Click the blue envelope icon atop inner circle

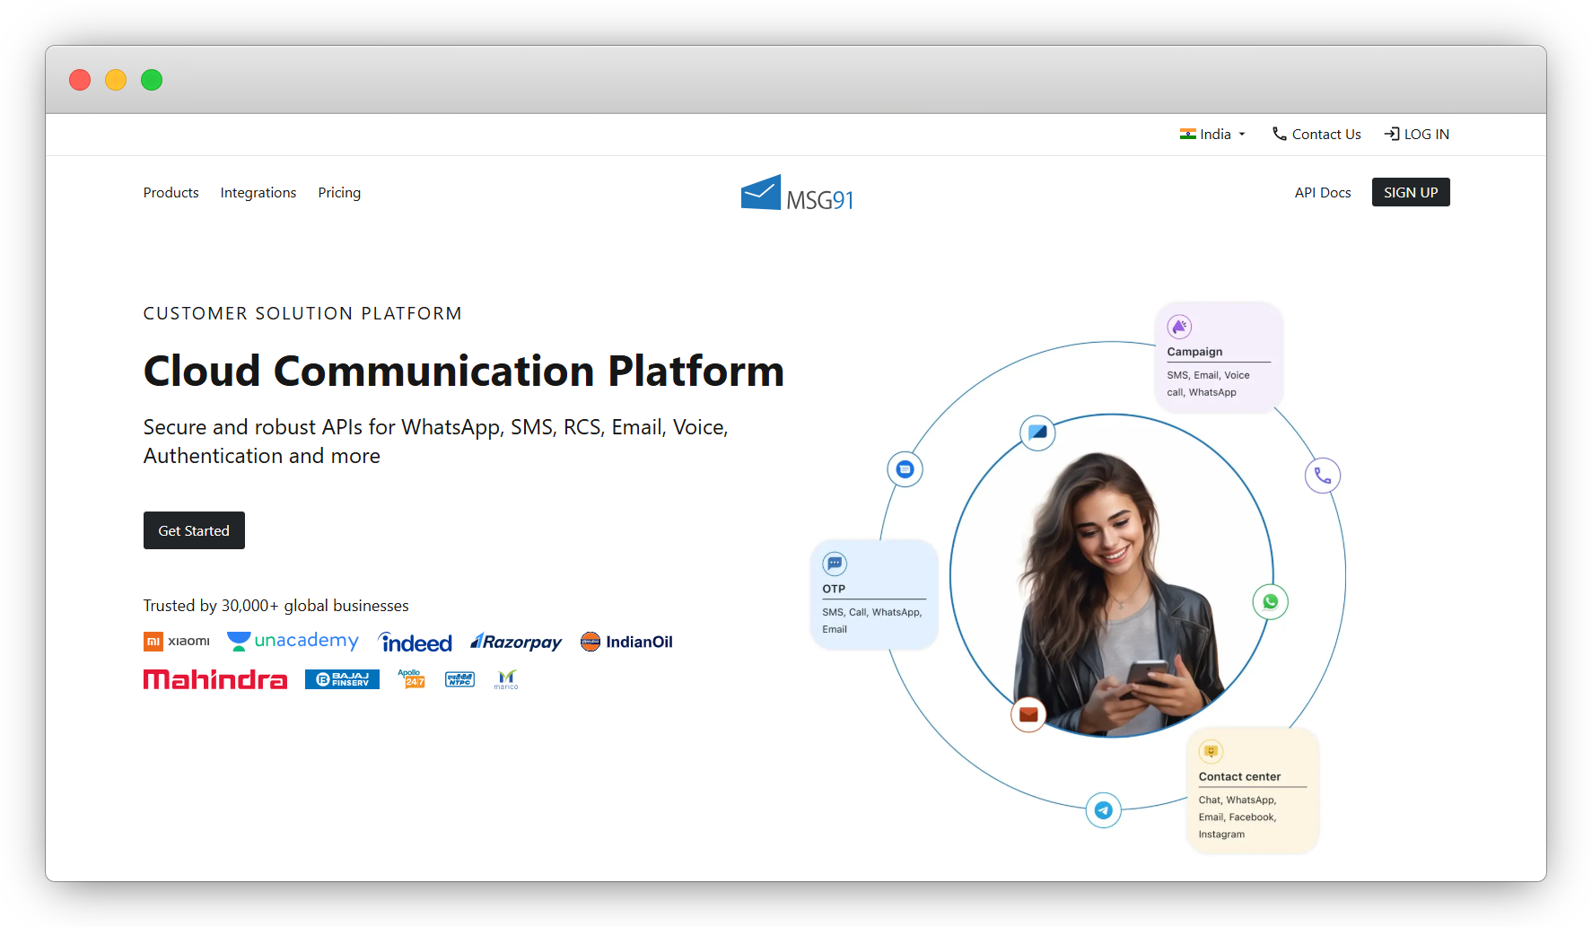(1037, 433)
